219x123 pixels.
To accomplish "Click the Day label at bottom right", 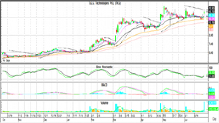I will coord(214,119).
